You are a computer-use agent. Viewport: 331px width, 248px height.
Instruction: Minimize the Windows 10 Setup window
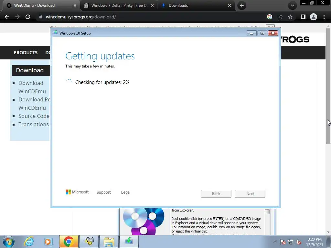(251, 33)
